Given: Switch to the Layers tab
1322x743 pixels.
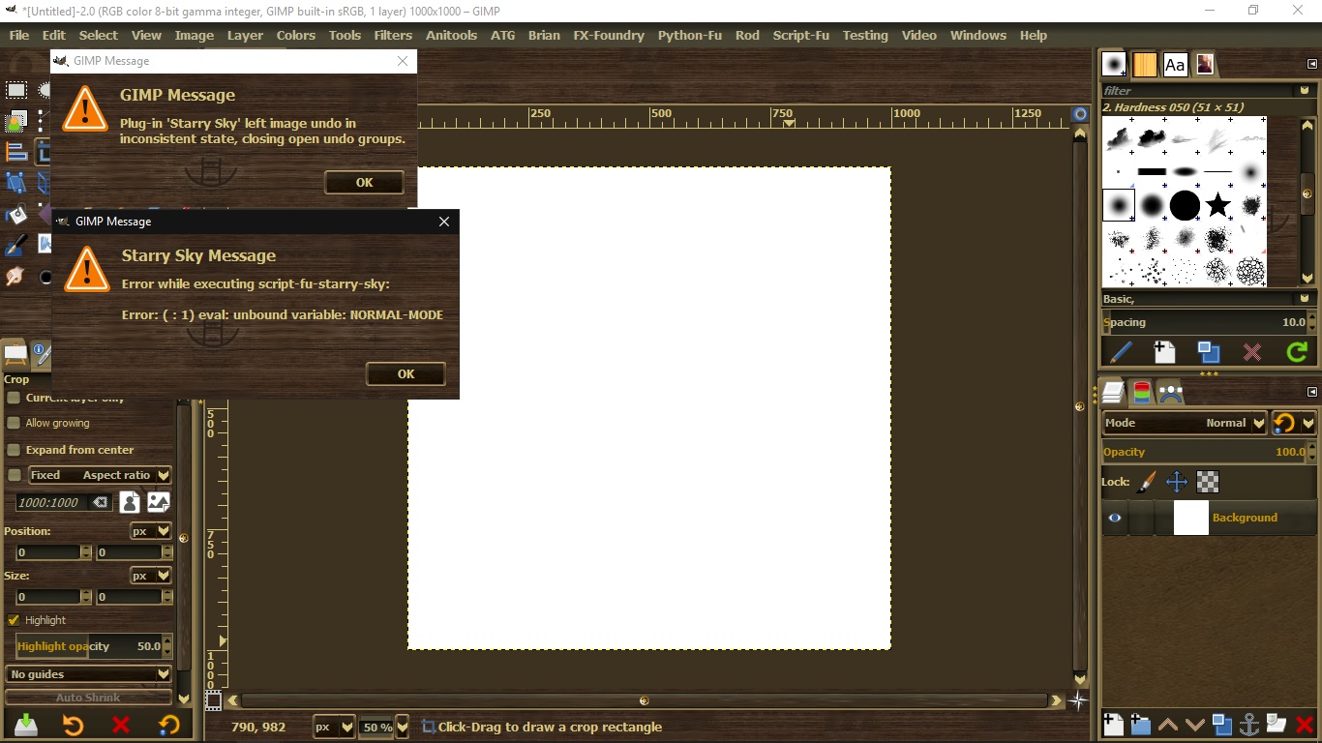Looking at the screenshot, I should [1113, 392].
